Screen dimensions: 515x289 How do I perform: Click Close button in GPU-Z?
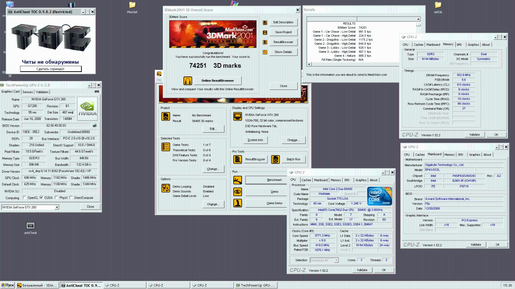click(x=90, y=207)
